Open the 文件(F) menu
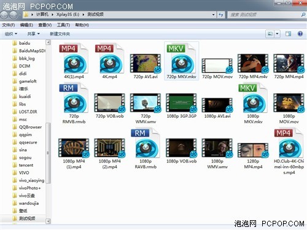This screenshot has width=307, height=230. (9, 25)
